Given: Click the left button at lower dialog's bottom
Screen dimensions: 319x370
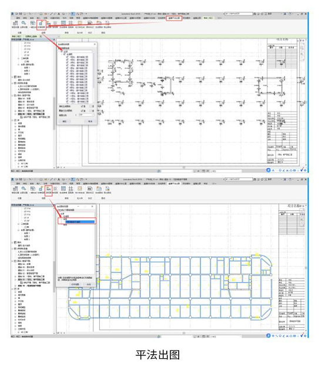Looking at the screenshot, I should pyautogui.click(x=75, y=284).
